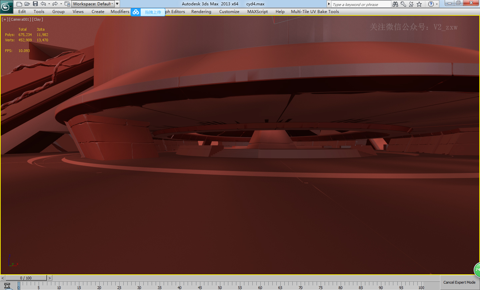This screenshot has width=480, height=290.
Task: Click the keyword search input field
Action: click(x=361, y=4)
